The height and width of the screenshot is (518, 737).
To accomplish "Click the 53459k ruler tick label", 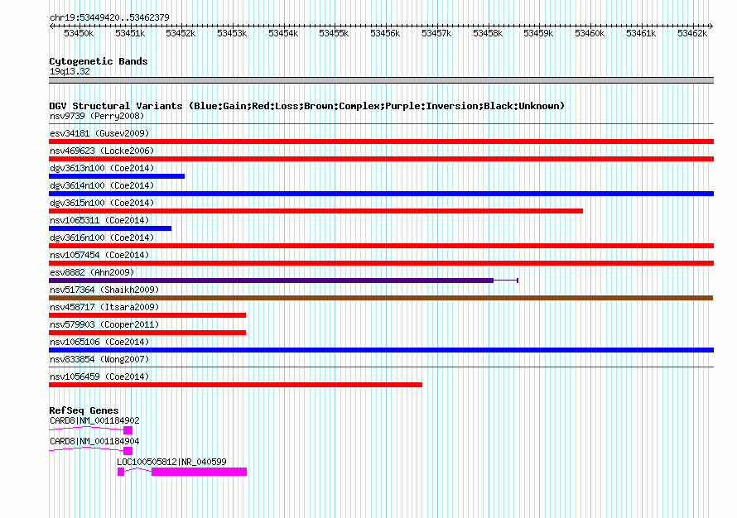I will 538,33.
